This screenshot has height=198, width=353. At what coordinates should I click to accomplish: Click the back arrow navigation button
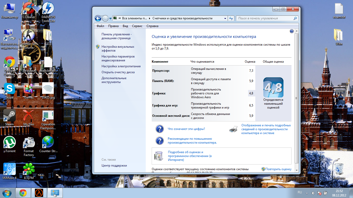(x=98, y=18)
